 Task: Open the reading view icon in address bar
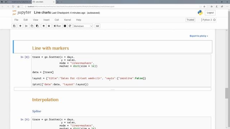[x=201, y=6]
